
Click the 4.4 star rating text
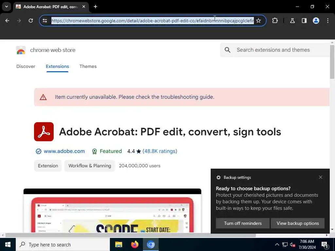pos(134,151)
